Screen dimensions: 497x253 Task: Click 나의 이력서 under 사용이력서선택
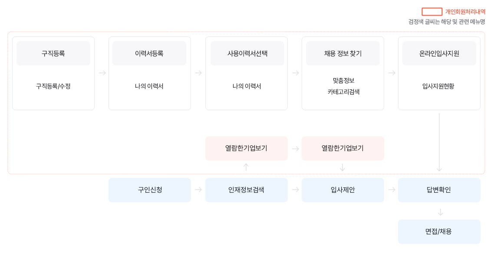coord(247,86)
